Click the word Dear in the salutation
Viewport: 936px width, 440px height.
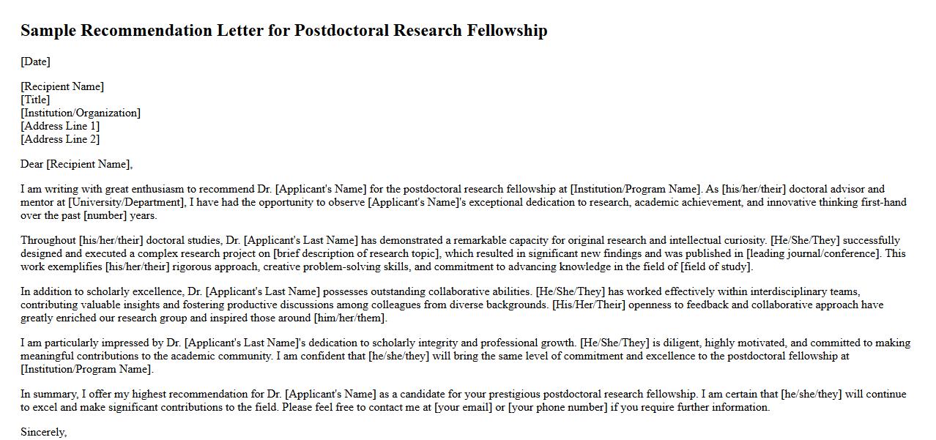32,164
